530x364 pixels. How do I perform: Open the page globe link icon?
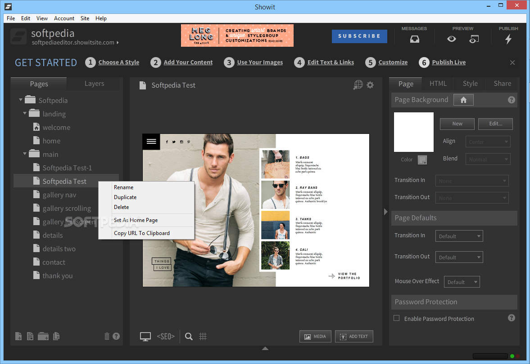pos(358,84)
